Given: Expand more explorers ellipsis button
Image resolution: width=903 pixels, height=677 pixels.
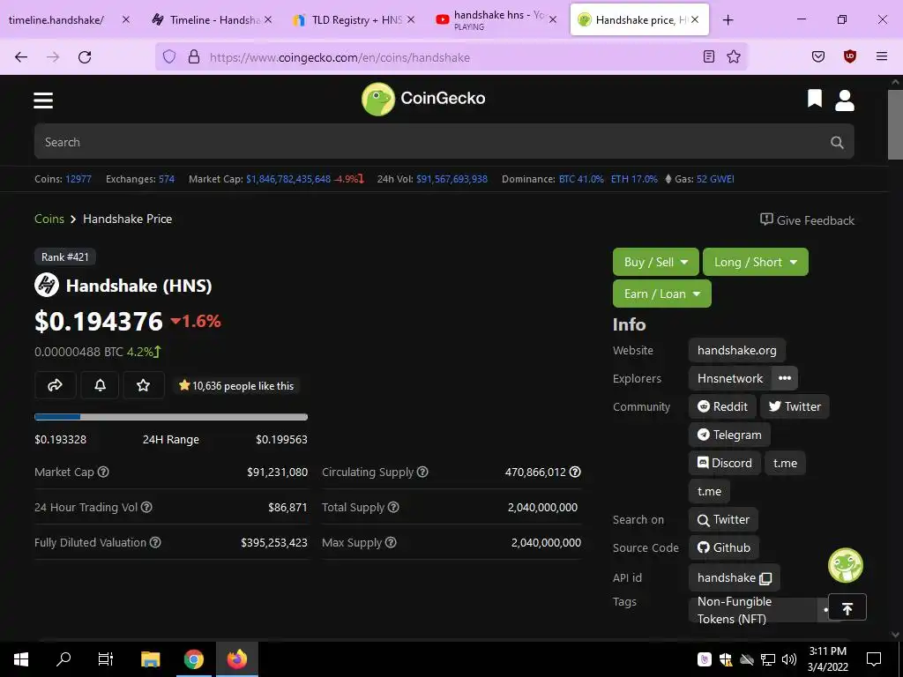Looking at the screenshot, I should tap(784, 378).
